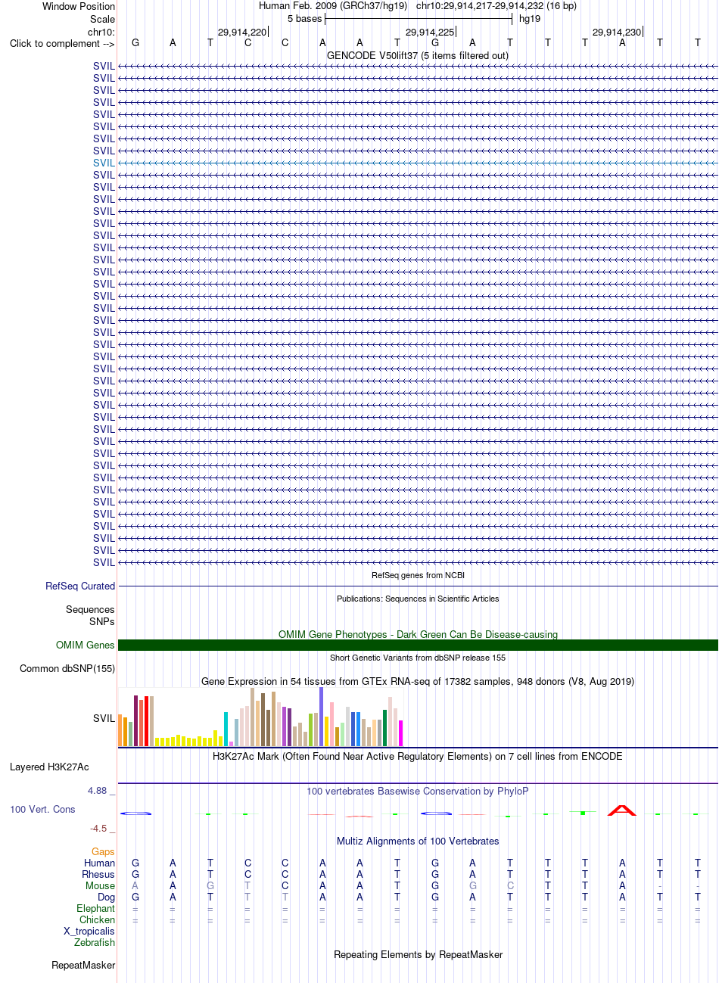This screenshot has width=719, height=983.
Task: Open the OMIM Gene Phenotypes track title
Action: coord(418,634)
